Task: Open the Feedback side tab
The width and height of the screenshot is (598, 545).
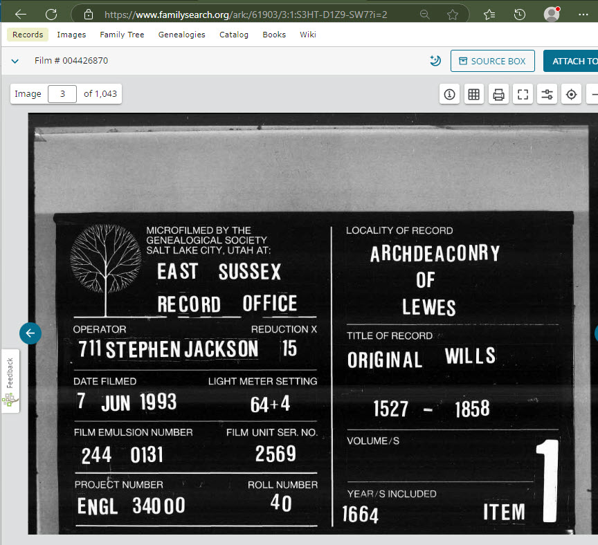Action: pos(10,380)
